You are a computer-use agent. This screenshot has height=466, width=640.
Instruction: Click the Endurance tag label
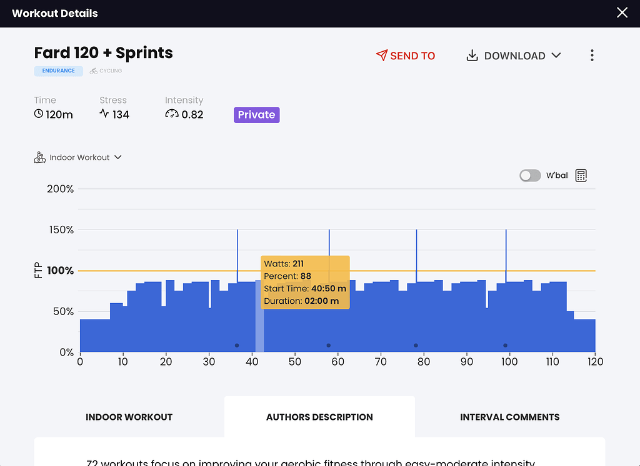[58, 70]
